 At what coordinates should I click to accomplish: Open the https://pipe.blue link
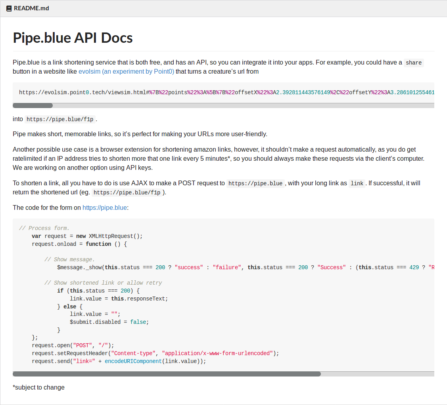point(105,208)
